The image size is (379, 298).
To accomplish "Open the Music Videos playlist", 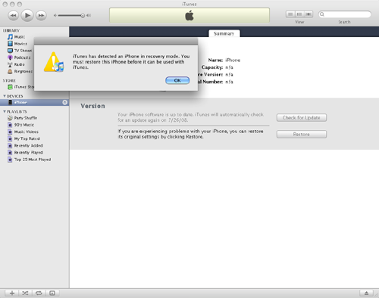I will (x=23, y=132).
